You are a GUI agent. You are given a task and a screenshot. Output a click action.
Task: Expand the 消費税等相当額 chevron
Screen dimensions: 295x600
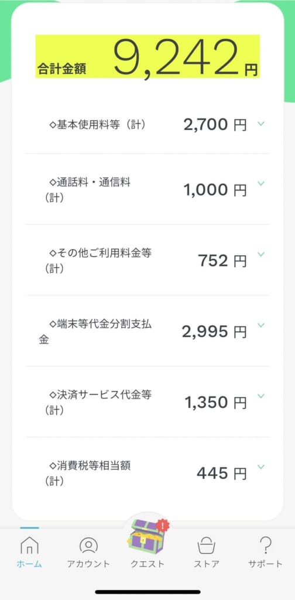(x=261, y=466)
